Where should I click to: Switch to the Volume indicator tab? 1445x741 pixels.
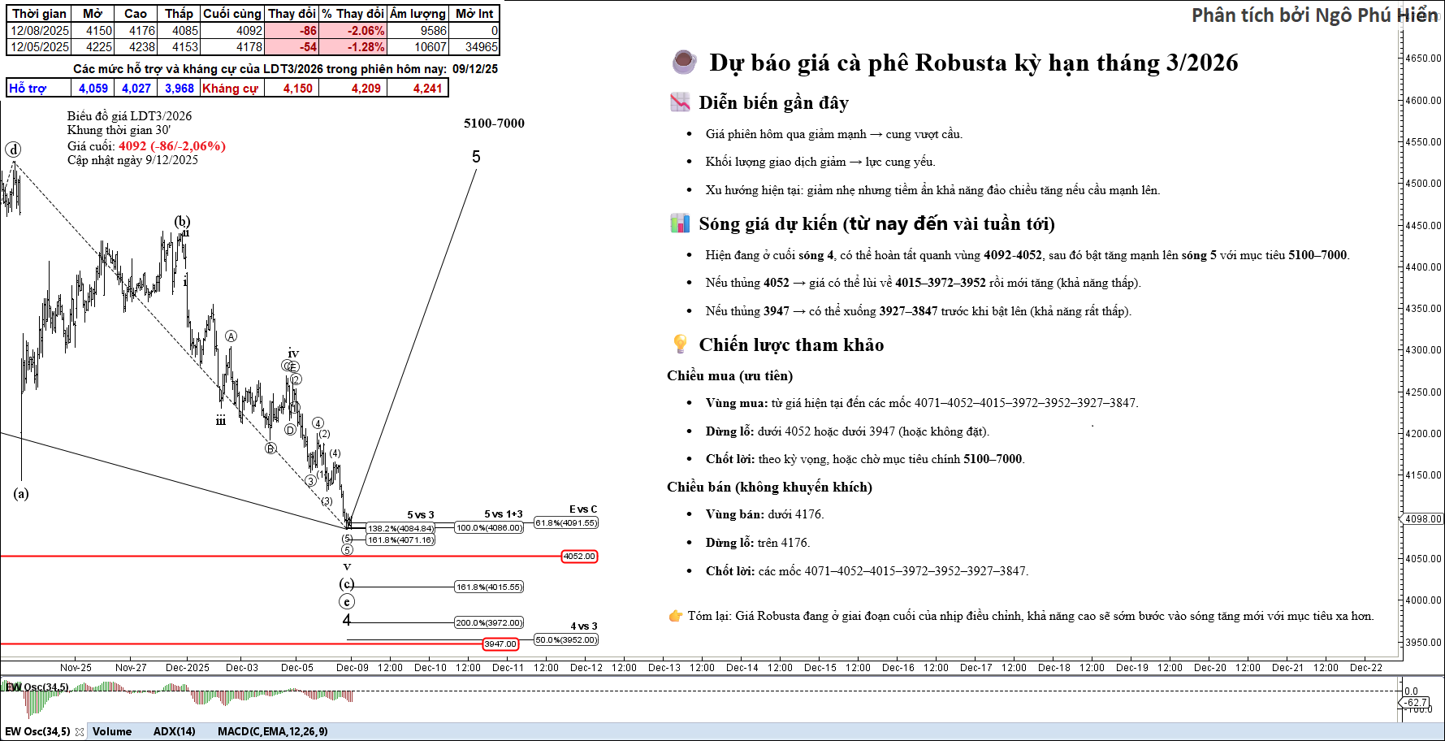[112, 731]
